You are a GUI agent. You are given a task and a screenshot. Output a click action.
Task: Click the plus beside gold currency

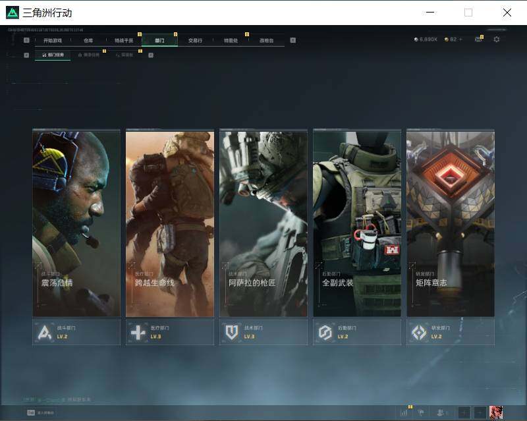[460, 40]
